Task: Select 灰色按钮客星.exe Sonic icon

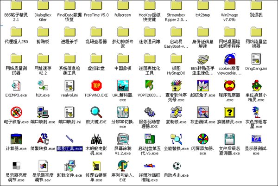Action: pyautogui.click(x=256, y=112)
